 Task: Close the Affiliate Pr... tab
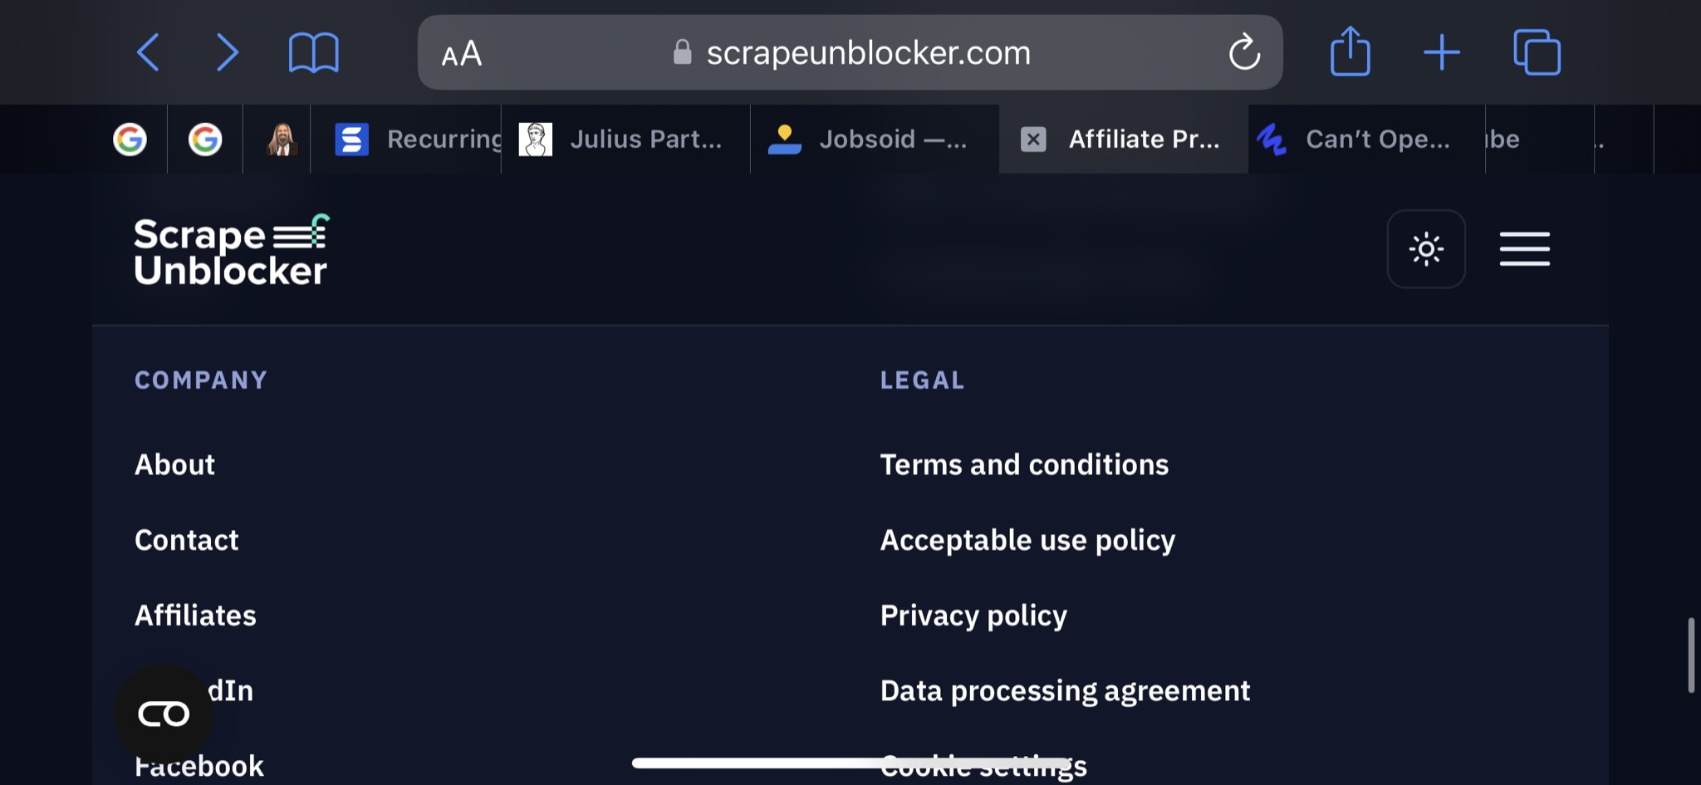tap(1033, 139)
